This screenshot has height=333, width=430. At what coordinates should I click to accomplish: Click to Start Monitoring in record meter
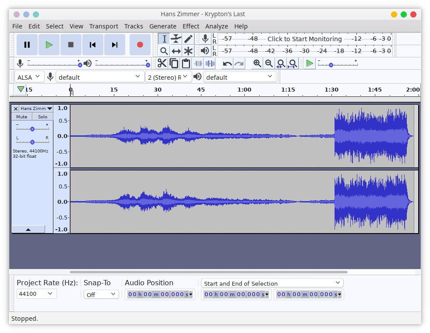(304, 39)
